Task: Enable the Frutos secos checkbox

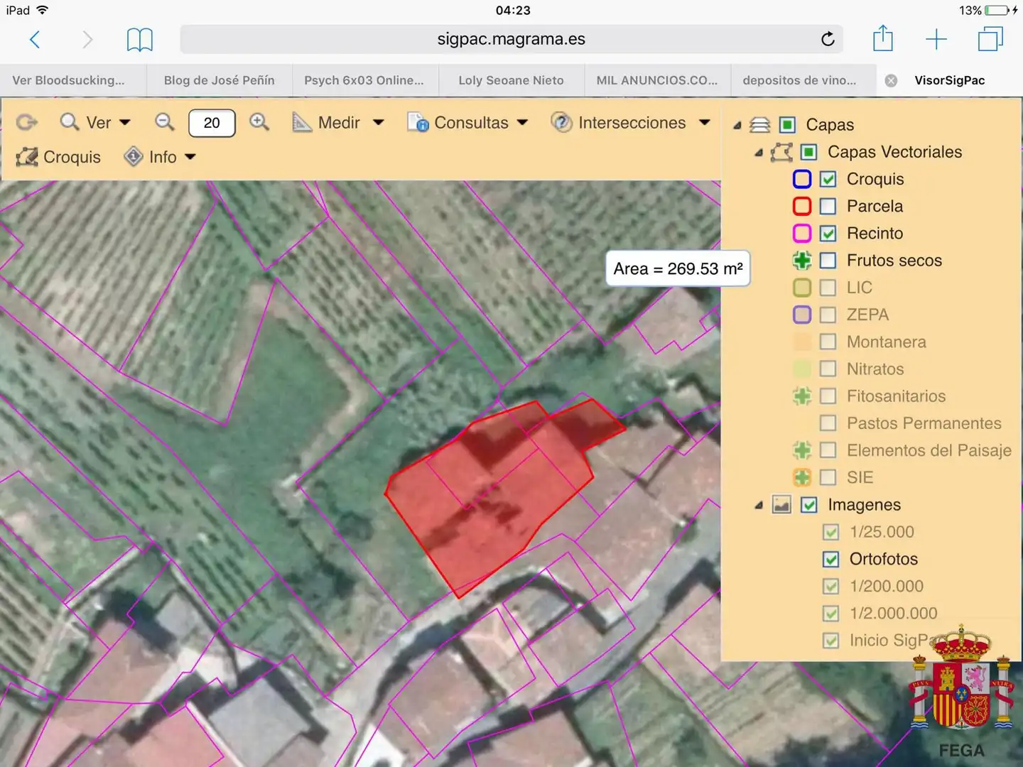Action: coord(828,261)
